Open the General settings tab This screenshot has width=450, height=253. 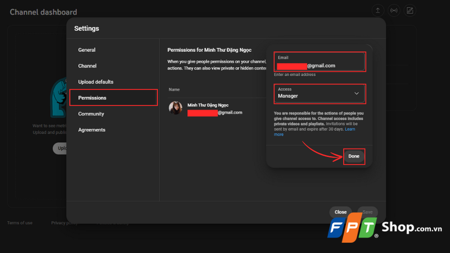(87, 50)
